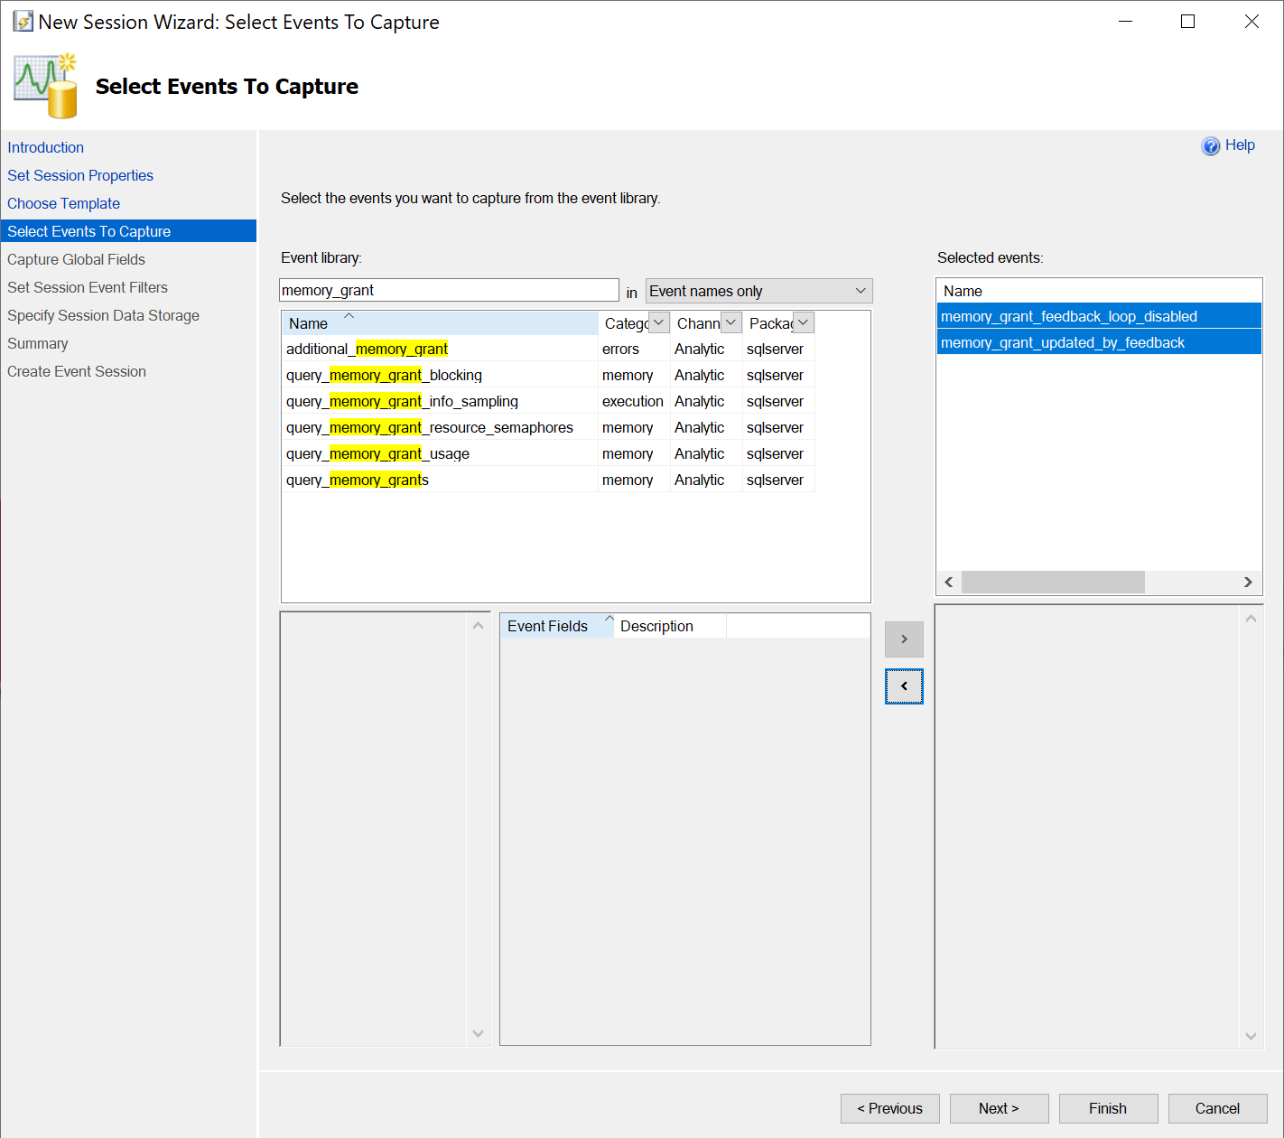Minimize the wizard window
1284x1138 pixels.
(x=1125, y=21)
